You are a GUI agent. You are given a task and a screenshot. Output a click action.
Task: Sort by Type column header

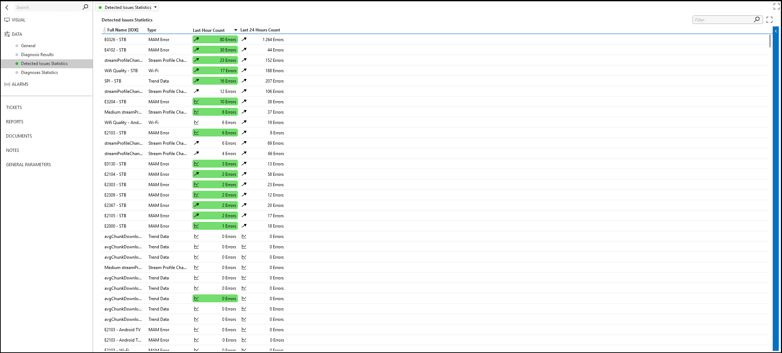(x=152, y=30)
